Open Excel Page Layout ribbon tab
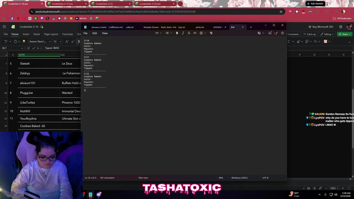 click(51, 34)
